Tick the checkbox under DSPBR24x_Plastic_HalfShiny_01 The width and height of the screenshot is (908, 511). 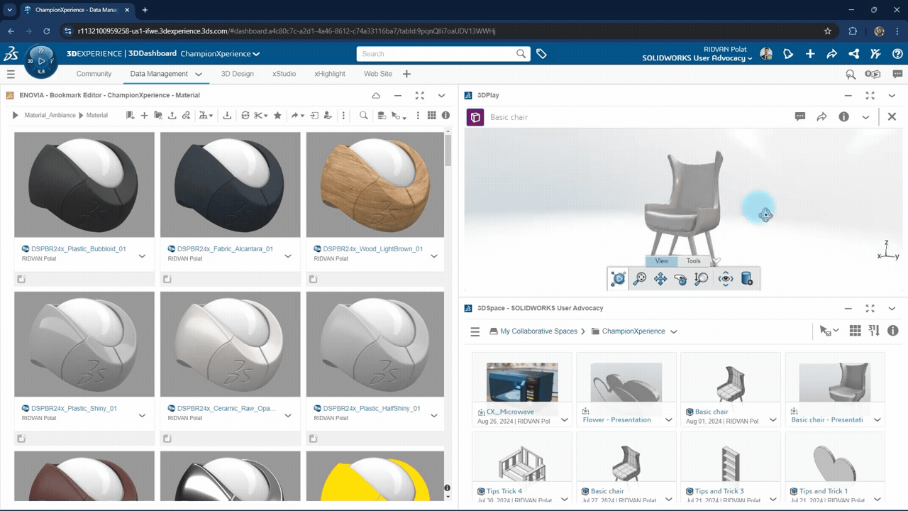click(313, 439)
